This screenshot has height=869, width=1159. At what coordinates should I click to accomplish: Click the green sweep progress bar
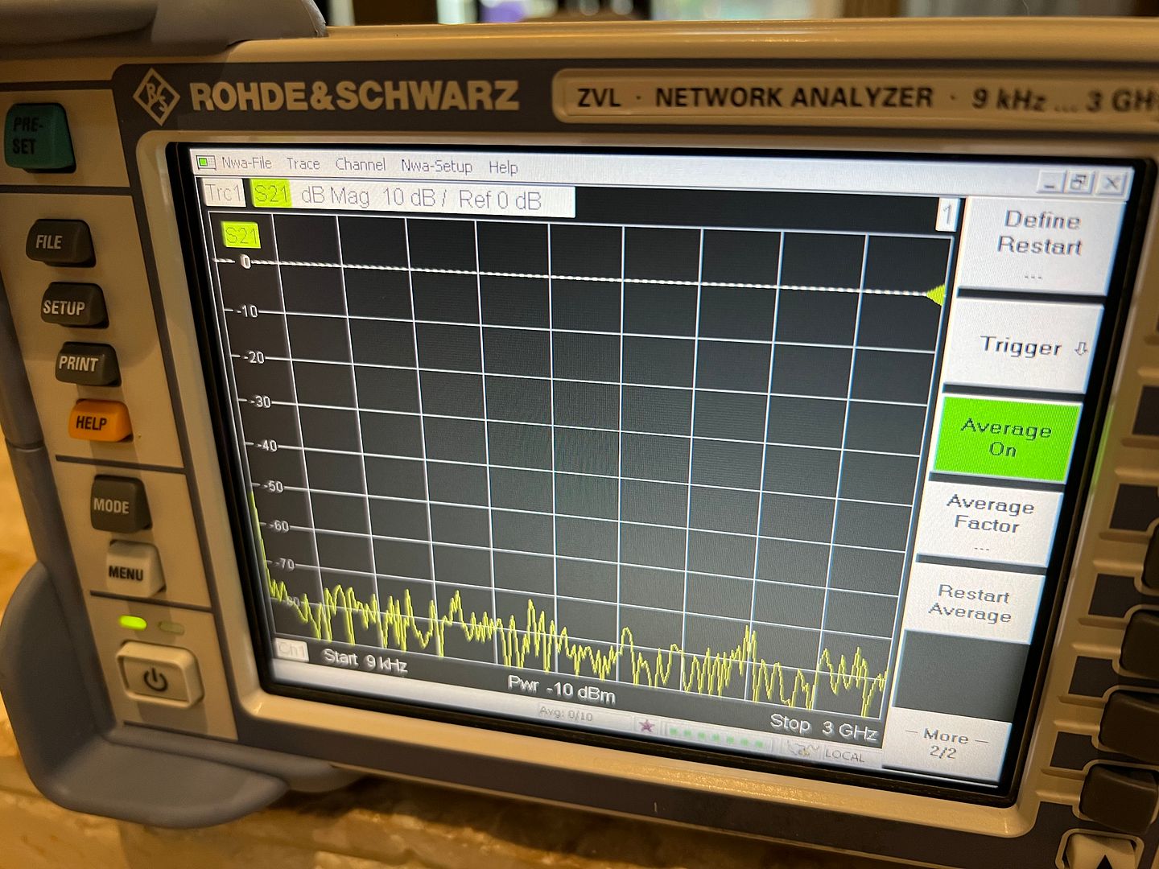click(716, 738)
